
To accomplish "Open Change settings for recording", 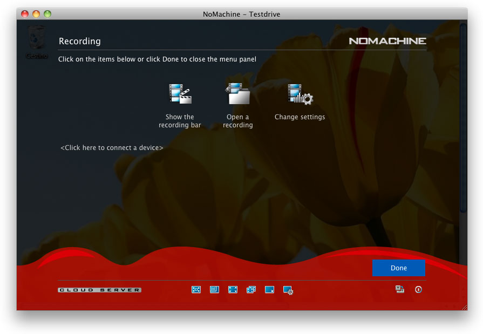I will coord(300,94).
